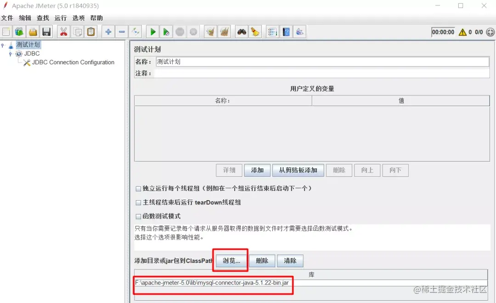Open the 选项 menu
The height and width of the screenshot is (303, 496).
[x=79, y=18]
